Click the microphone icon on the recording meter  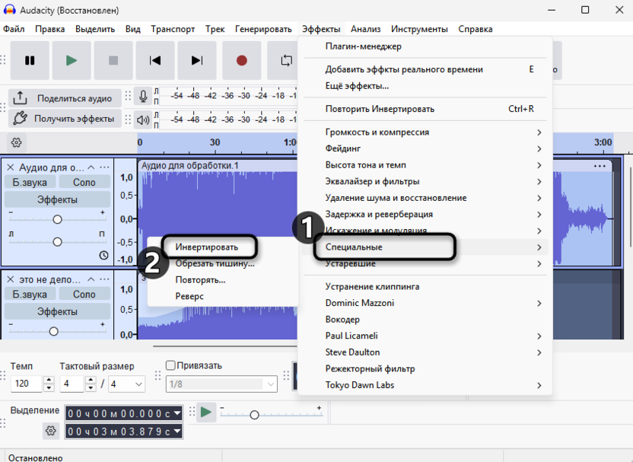144,96
